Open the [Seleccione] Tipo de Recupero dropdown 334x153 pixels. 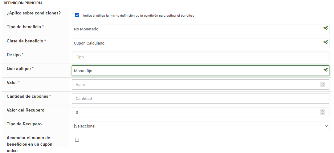(x=197, y=126)
